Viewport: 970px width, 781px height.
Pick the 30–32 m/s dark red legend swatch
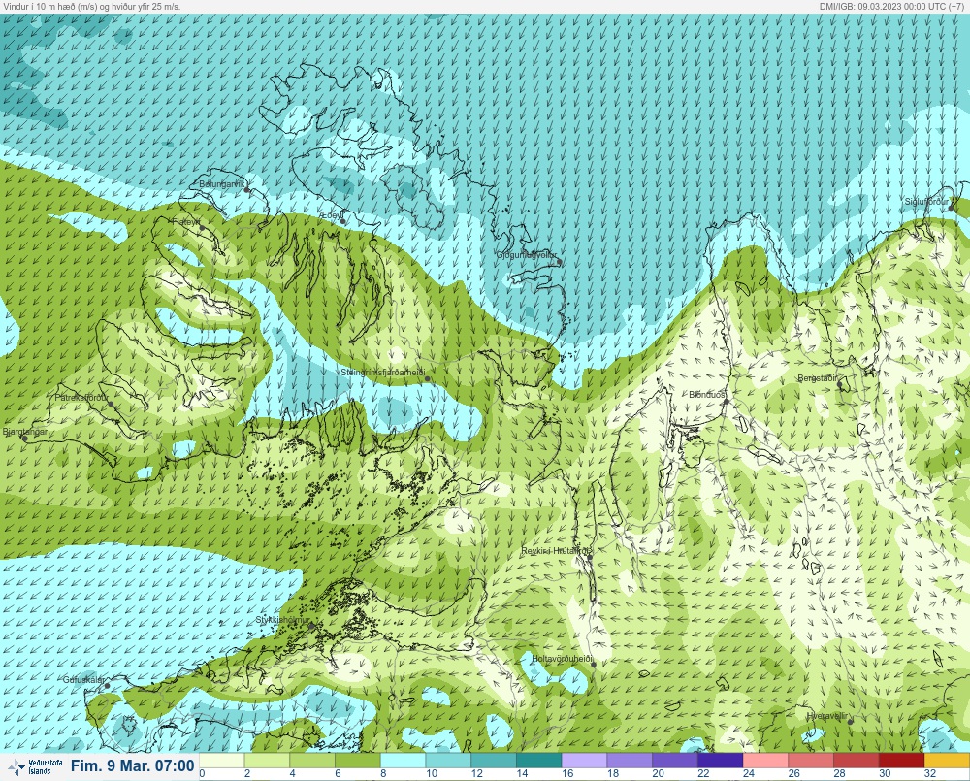(x=901, y=760)
